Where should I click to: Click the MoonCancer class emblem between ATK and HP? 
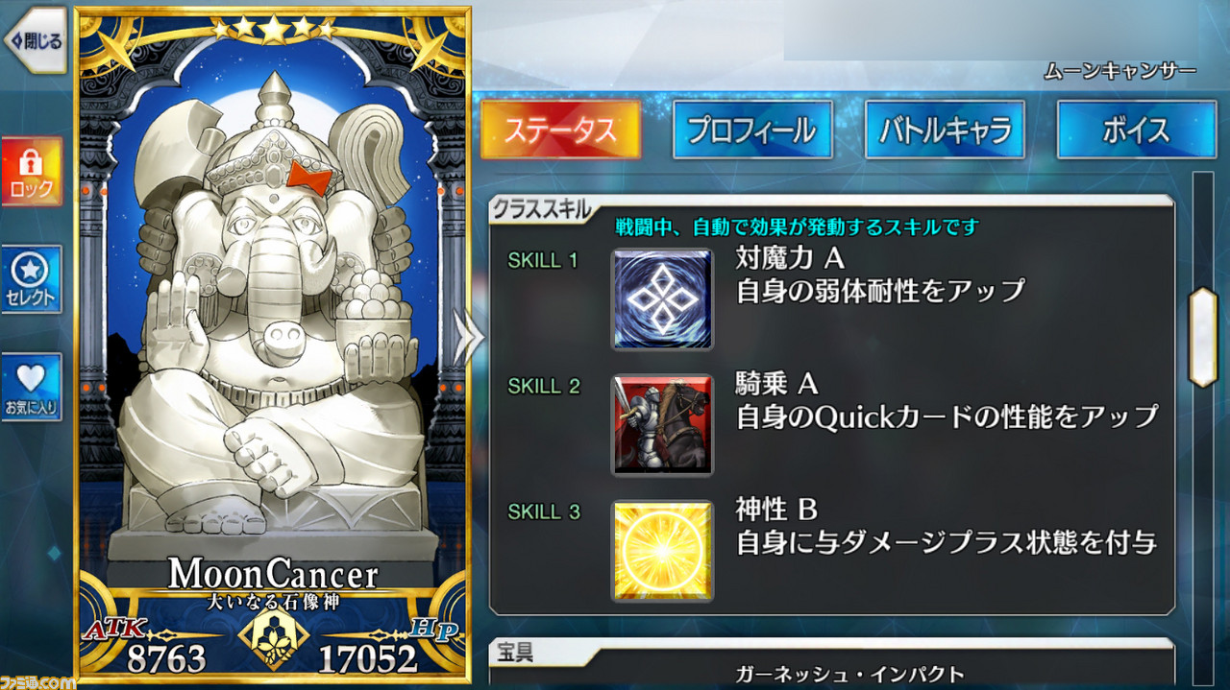click(273, 640)
